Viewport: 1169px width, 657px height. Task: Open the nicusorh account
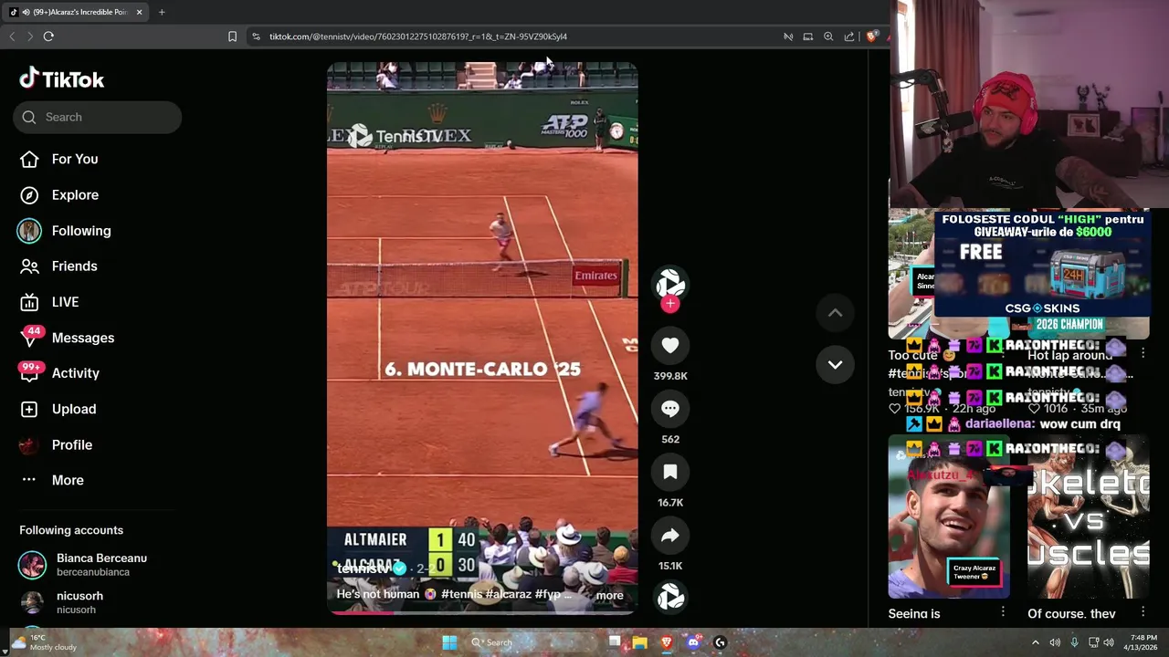(x=64, y=602)
